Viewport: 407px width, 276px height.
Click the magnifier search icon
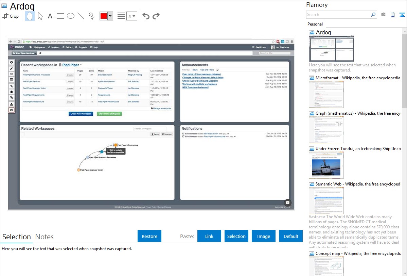point(373,15)
